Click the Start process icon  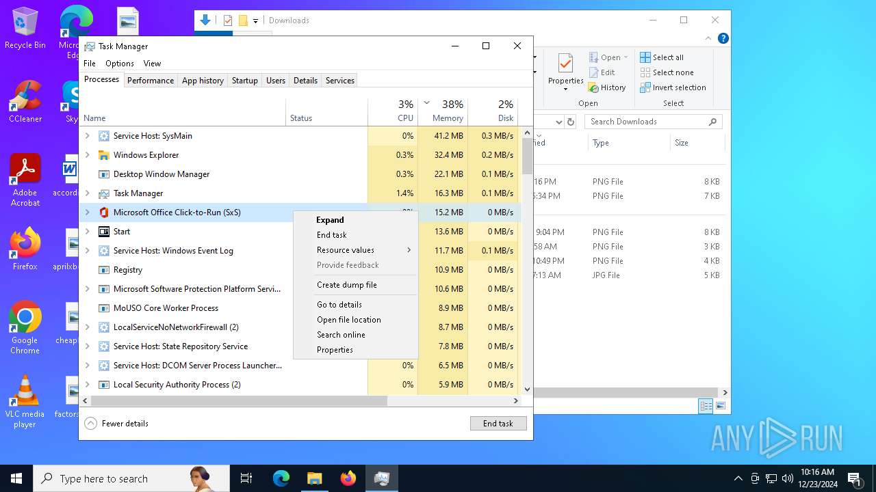point(104,232)
